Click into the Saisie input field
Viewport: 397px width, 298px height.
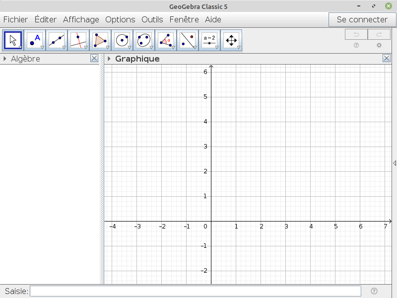click(x=196, y=291)
